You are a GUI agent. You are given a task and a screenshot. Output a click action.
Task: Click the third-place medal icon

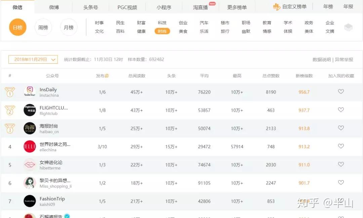(10, 128)
